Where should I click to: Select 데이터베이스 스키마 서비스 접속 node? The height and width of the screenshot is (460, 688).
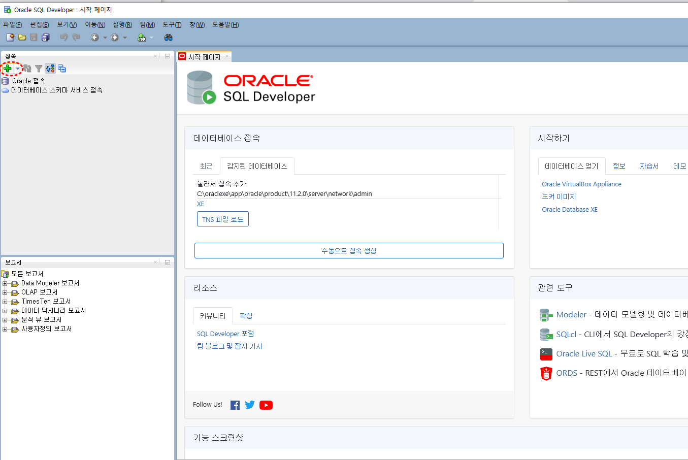(57, 90)
